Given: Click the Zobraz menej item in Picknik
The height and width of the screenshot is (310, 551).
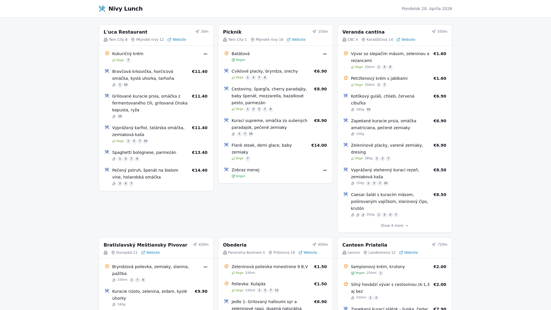Looking at the screenshot, I should tap(245, 170).
